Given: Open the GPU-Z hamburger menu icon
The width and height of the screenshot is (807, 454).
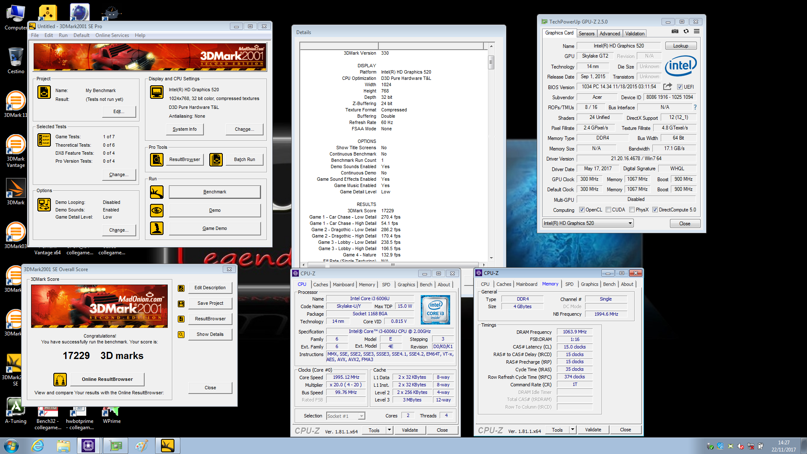Looking at the screenshot, I should [x=696, y=31].
